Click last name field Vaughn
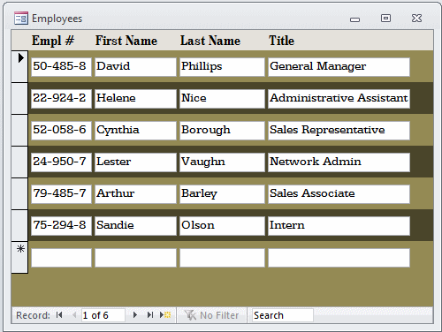Screen dimensions: 442x332 [x=222, y=162]
